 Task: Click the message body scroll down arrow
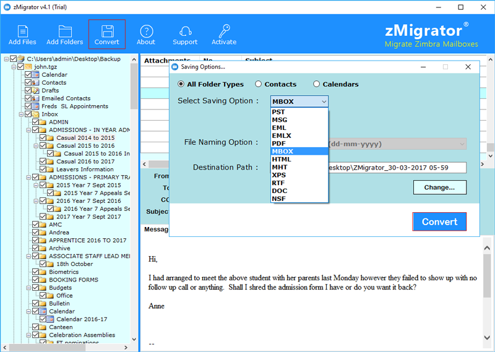pyautogui.click(x=487, y=338)
